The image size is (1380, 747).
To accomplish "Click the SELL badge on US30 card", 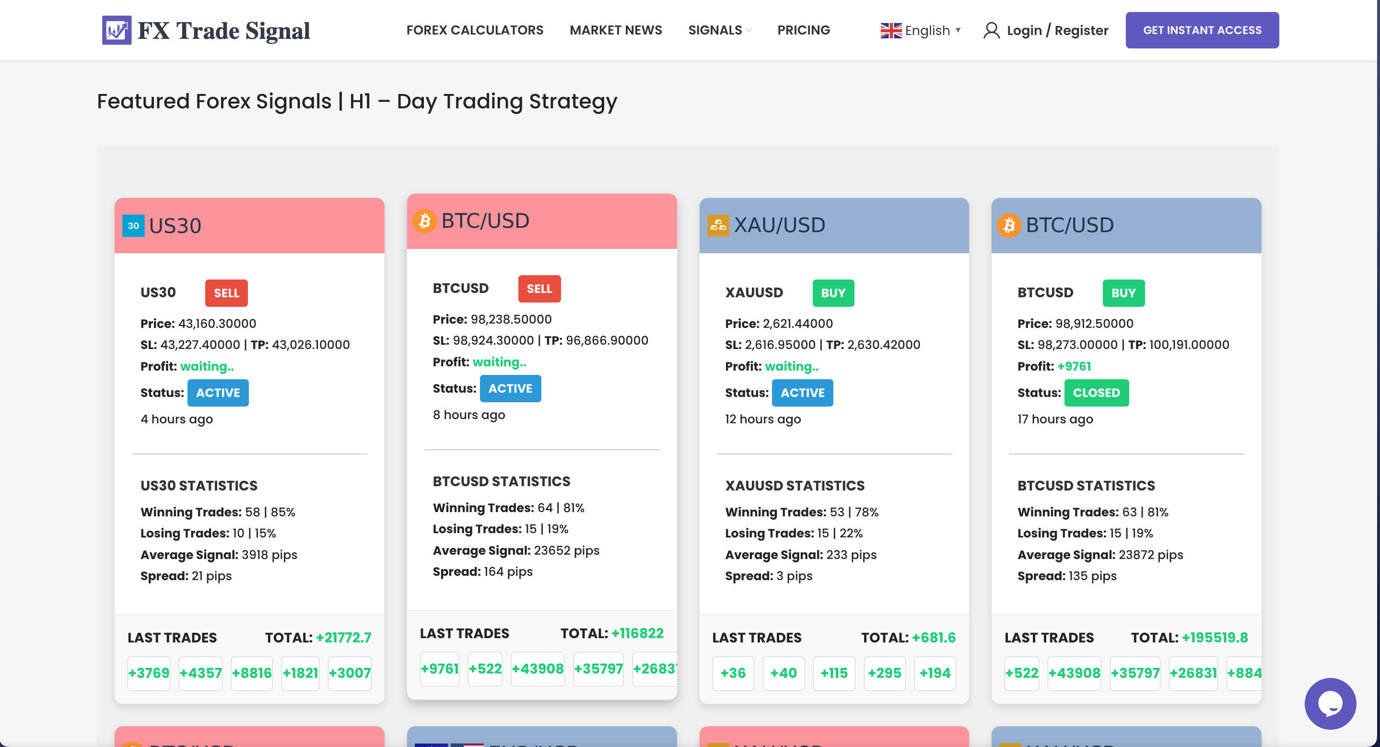I will point(226,293).
